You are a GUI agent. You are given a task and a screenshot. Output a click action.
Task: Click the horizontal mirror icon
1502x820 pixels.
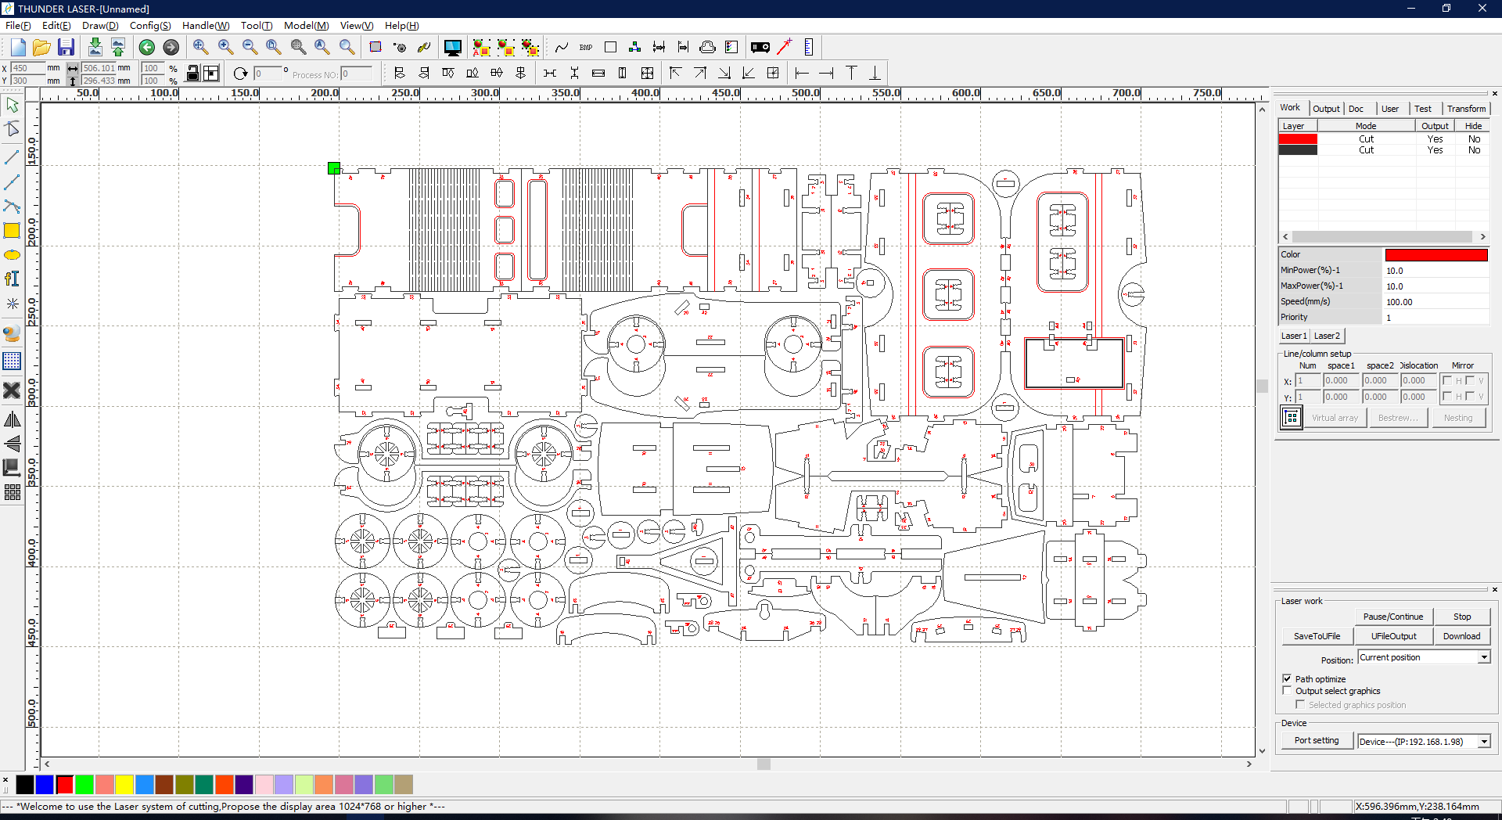pyautogui.click(x=13, y=419)
